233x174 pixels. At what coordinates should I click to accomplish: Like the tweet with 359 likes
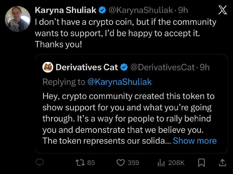tap(121, 163)
